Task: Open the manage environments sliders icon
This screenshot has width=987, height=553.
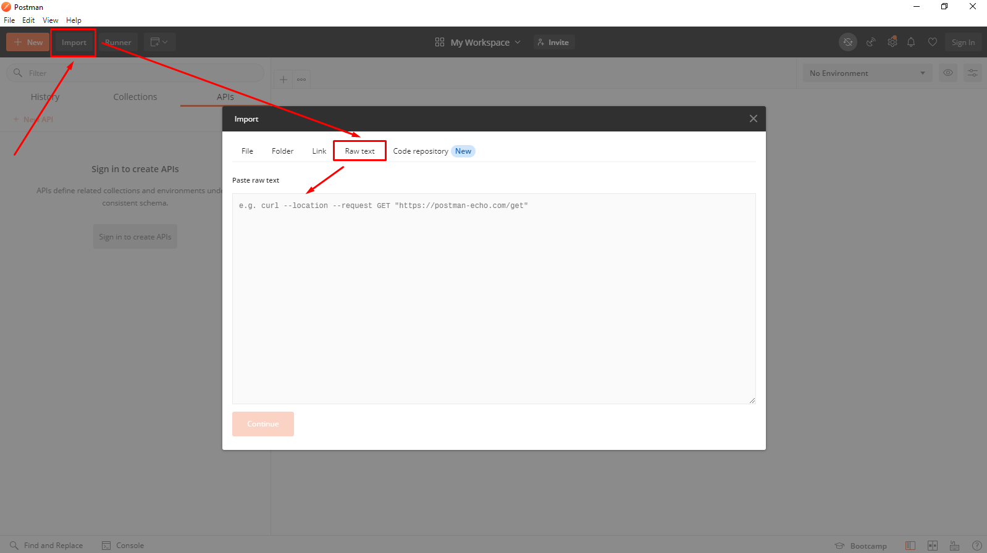Action: (x=973, y=73)
